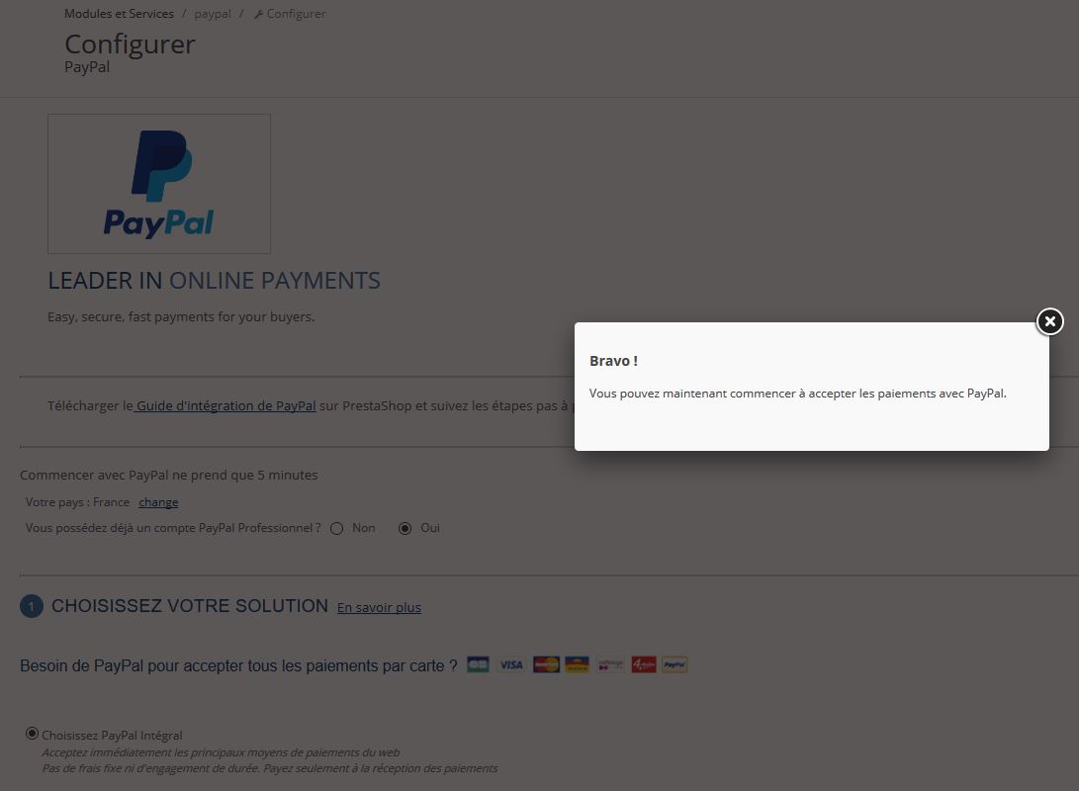Click the Visa card icon
The image size is (1079, 791).
[511, 664]
